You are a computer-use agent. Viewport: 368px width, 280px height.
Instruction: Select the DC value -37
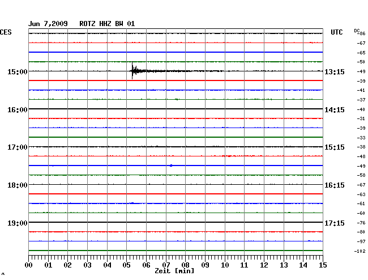(x=361, y=100)
